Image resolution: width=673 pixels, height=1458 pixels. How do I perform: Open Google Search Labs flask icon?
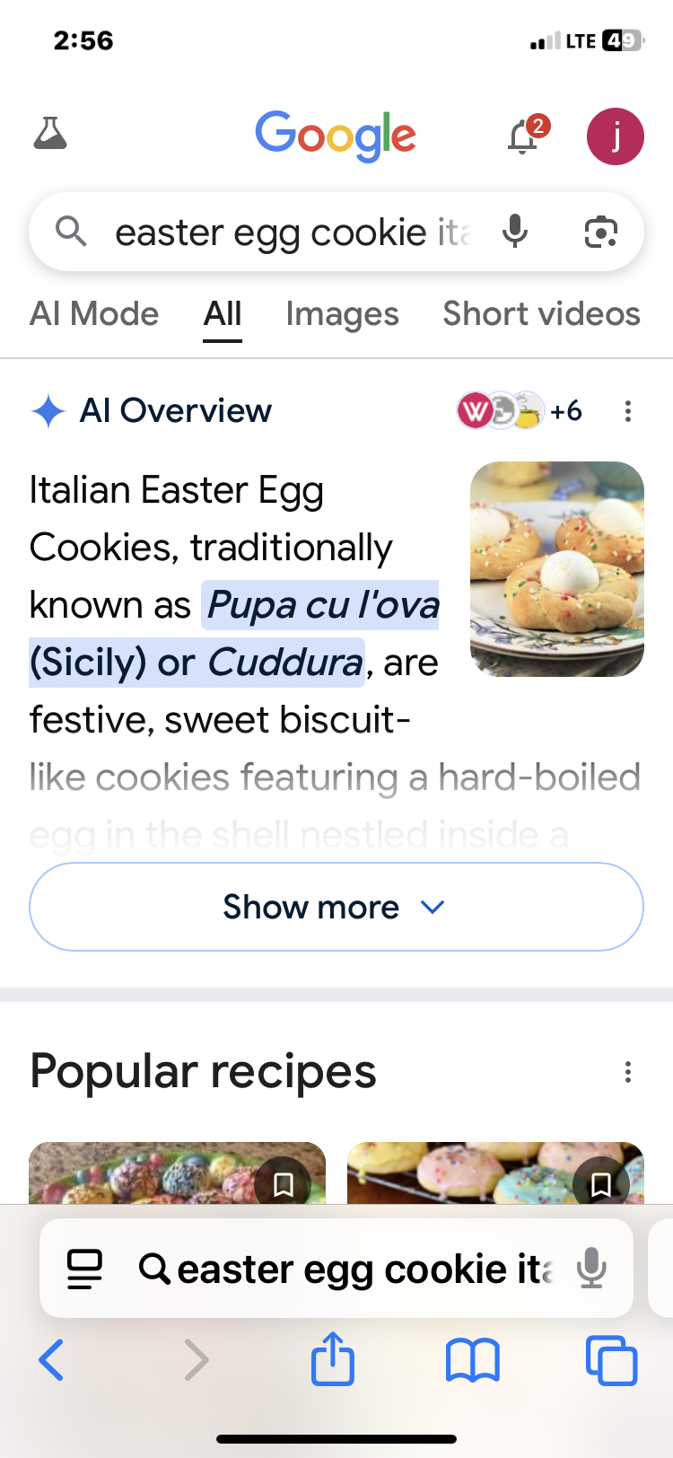(50, 135)
